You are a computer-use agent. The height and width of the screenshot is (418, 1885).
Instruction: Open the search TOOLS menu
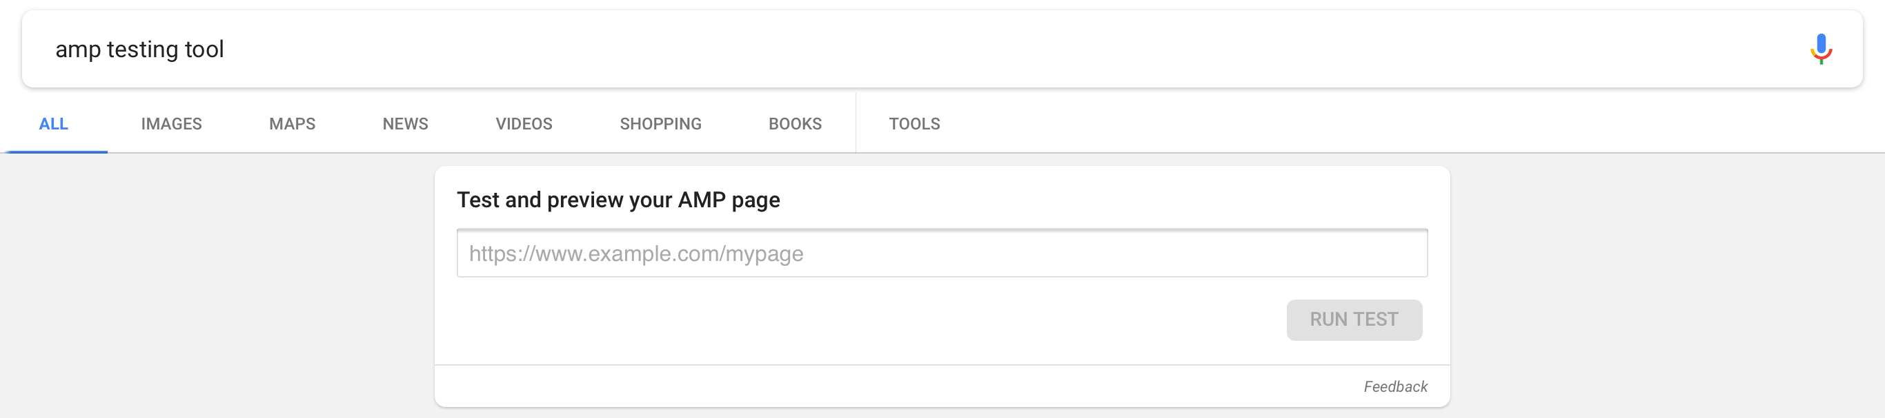914,123
